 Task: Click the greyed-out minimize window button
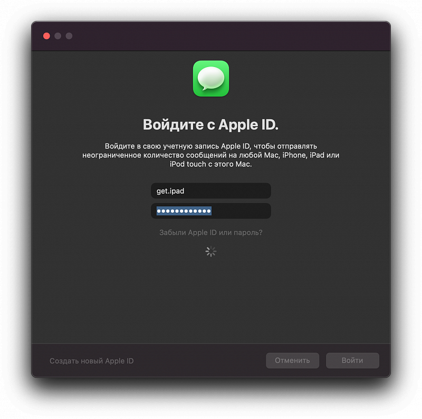[x=58, y=36]
